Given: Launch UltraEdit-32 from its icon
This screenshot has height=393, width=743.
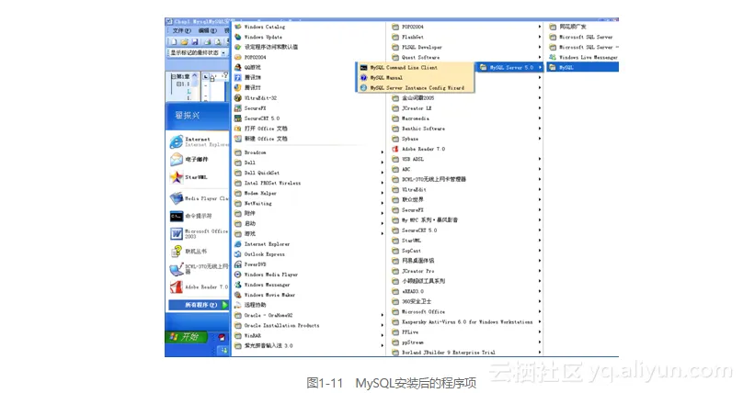Looking at the screenshot, I should [x=238, y=98].
